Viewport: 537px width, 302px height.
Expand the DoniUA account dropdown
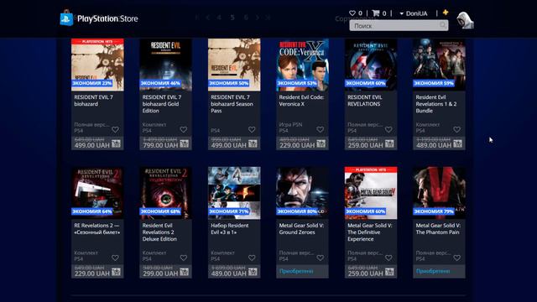pyautogui.click(x=414, y=13)
